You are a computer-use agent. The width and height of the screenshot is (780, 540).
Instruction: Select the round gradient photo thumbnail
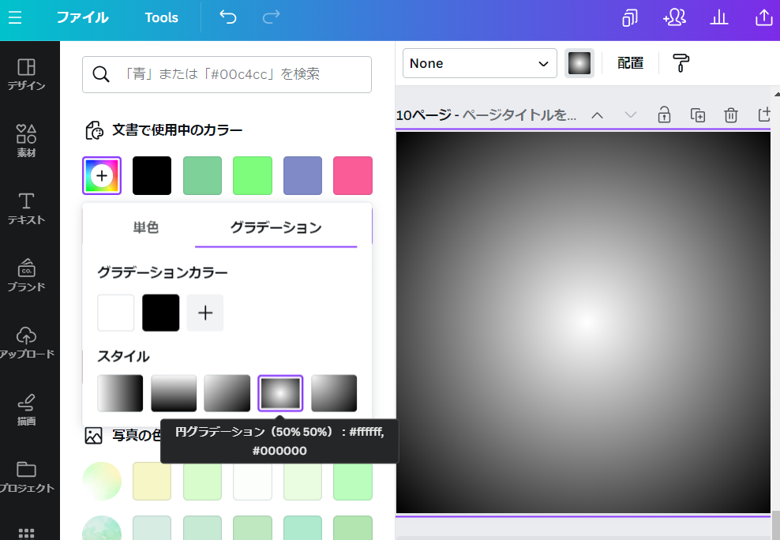click(x=102, y=481)
